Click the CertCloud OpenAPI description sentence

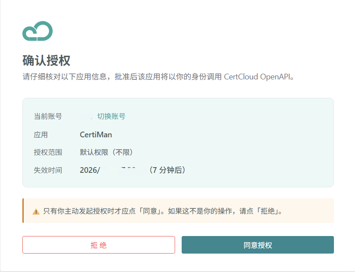158,77
